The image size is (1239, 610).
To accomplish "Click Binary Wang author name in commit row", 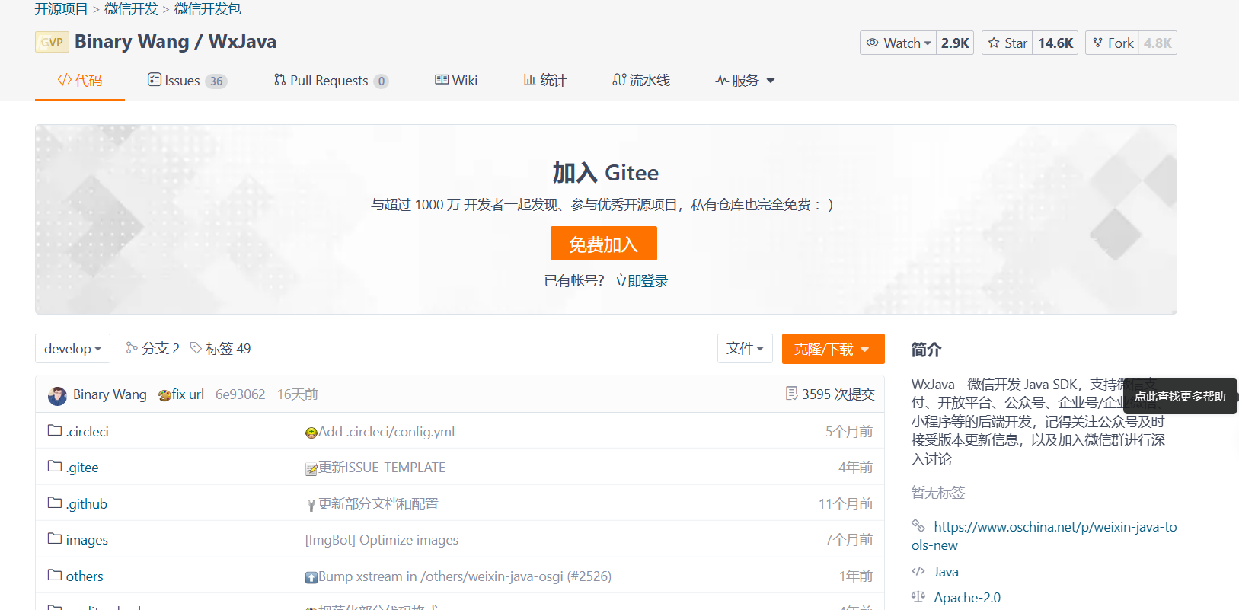I will 110,394.
